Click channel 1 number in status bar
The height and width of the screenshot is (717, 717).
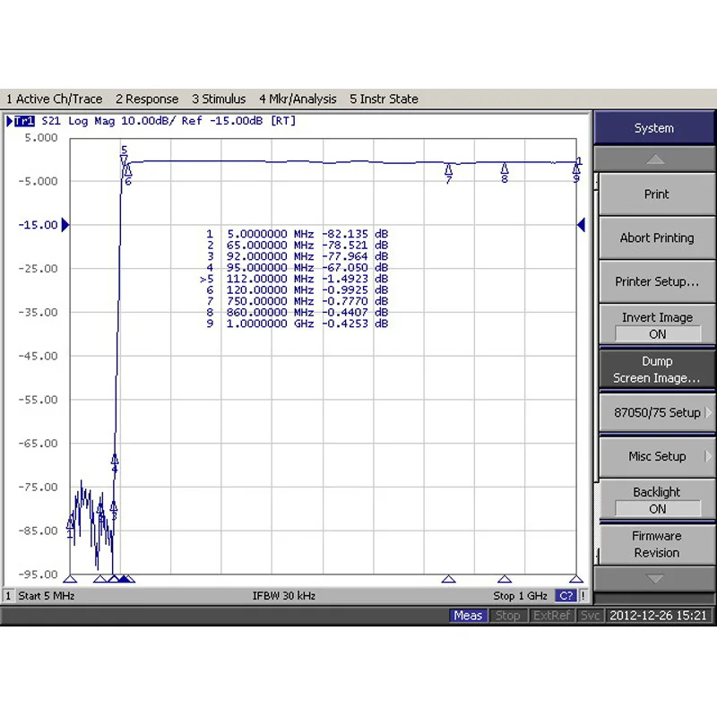8,596
